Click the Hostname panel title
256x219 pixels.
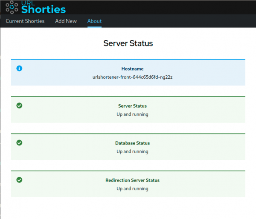(x=132, y=68)
